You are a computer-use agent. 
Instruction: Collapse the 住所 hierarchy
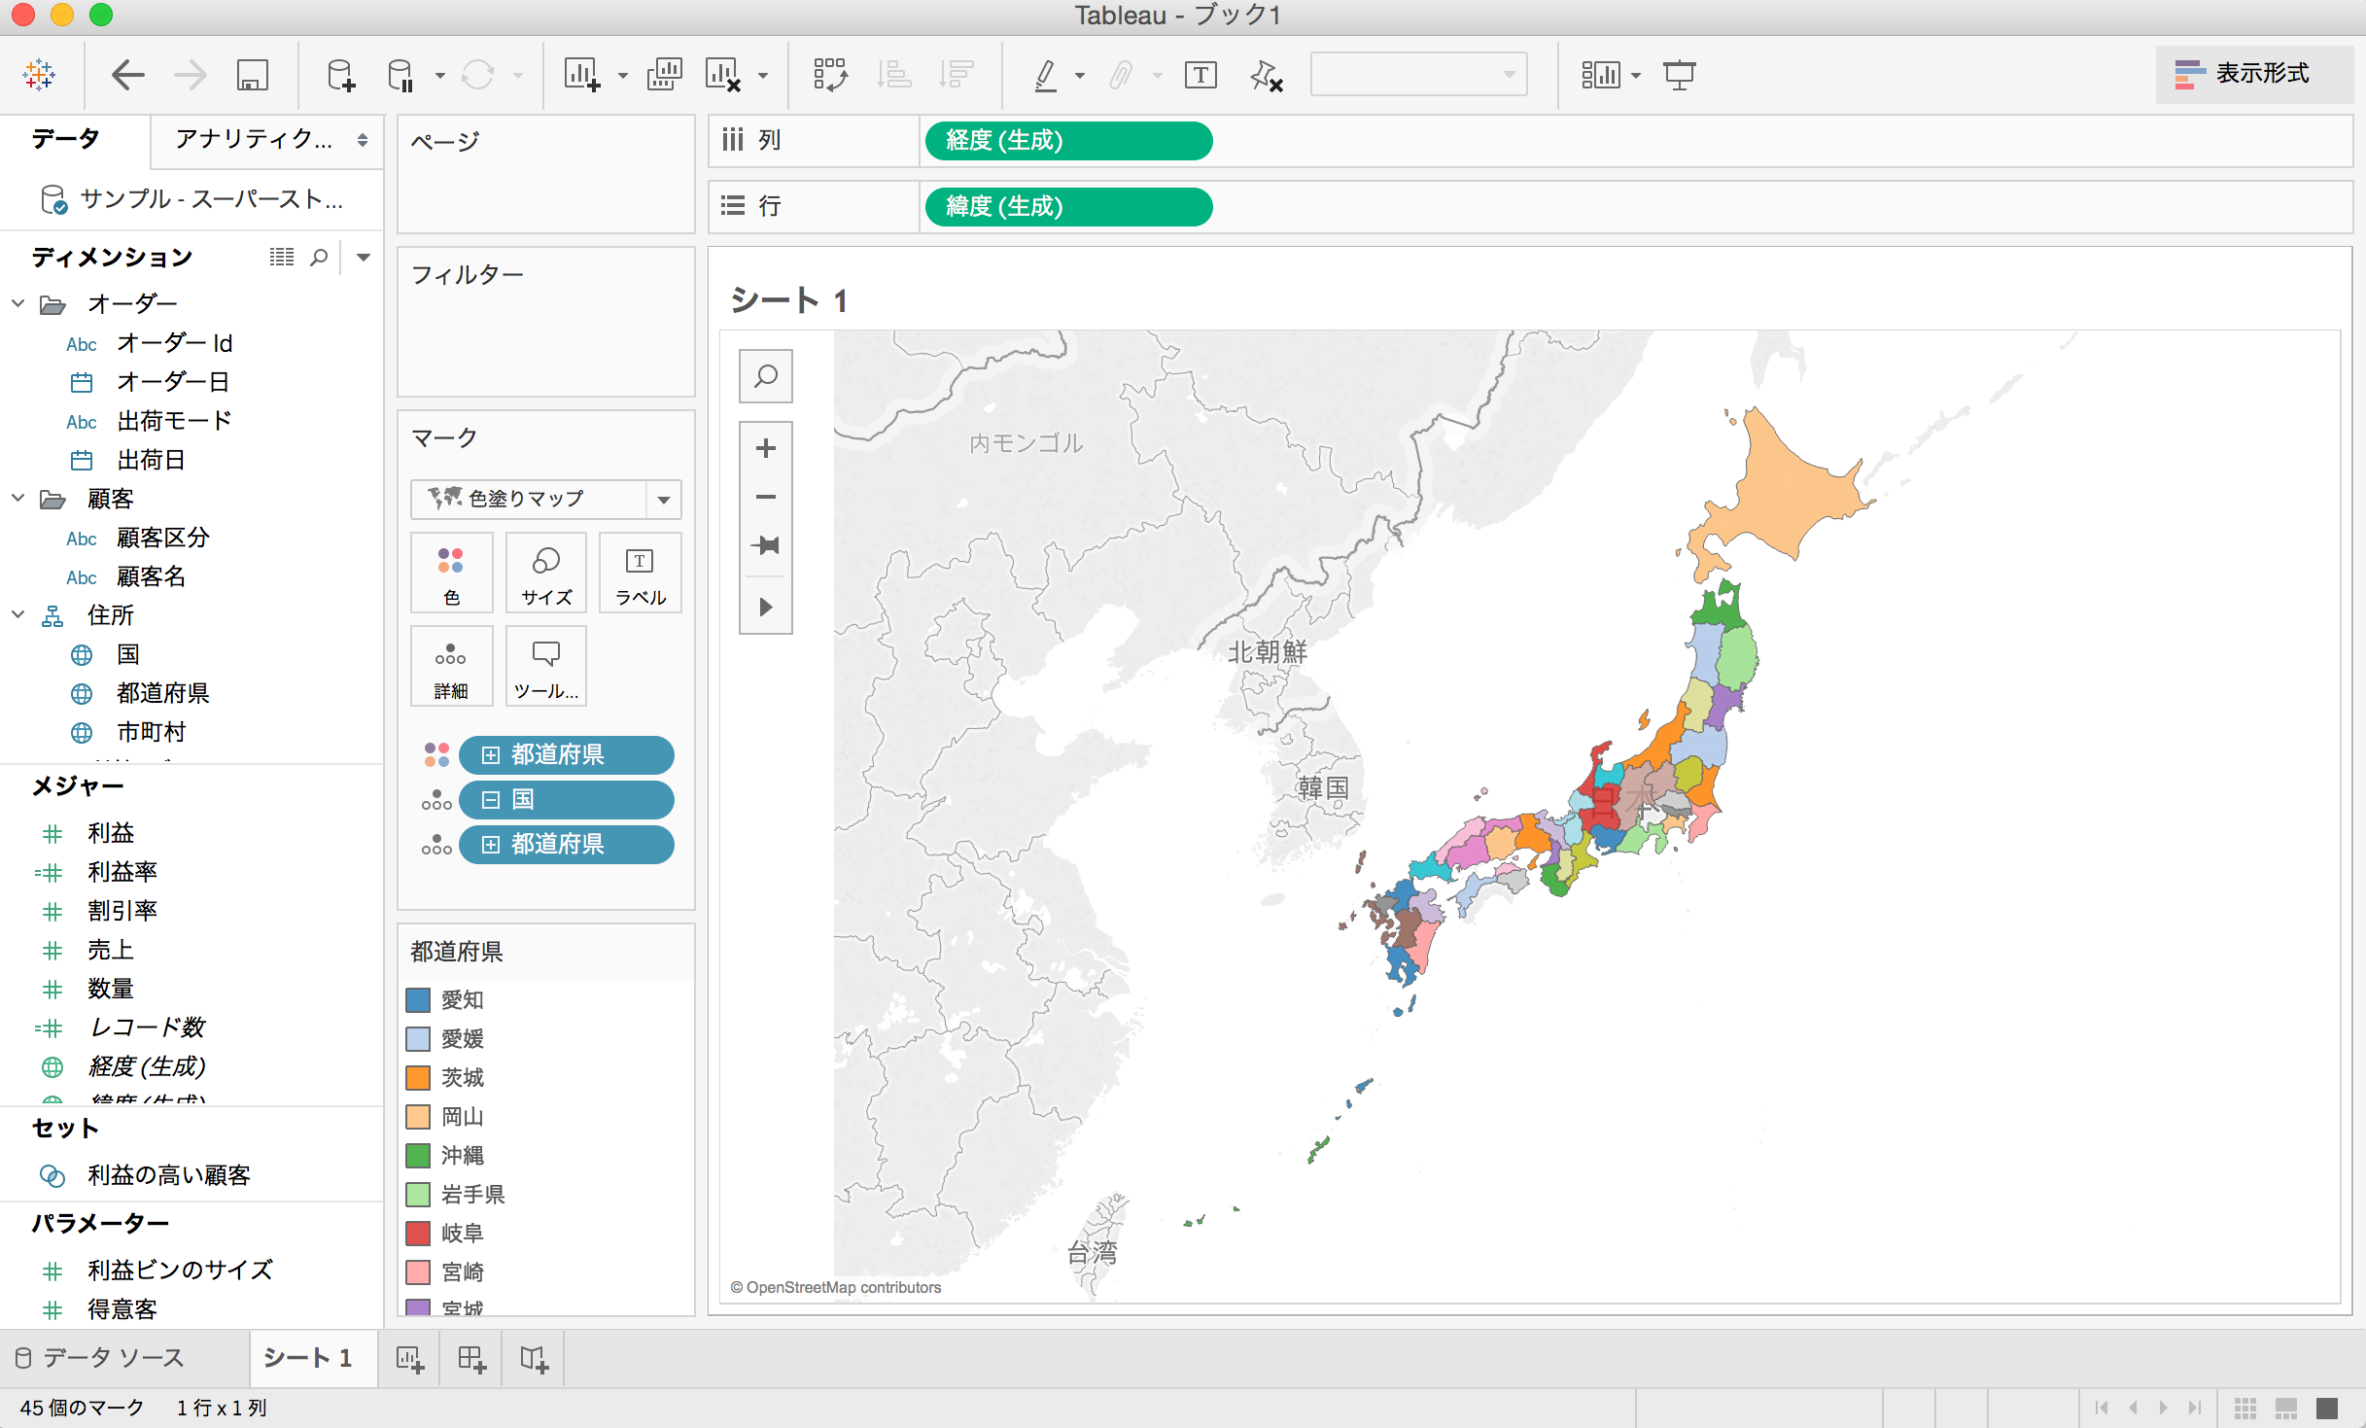click(x=17, y=614)
